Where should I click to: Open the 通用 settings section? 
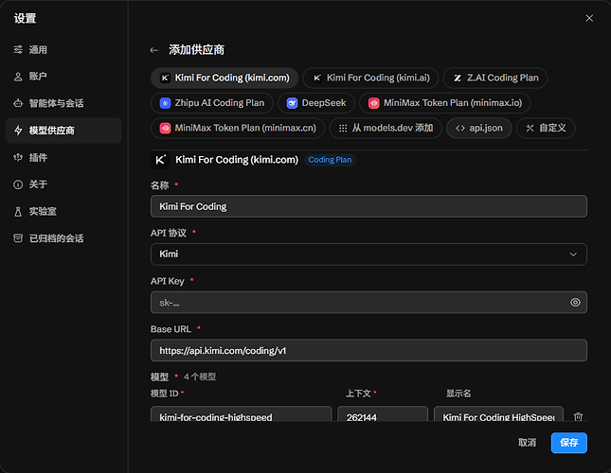(x=63, y=50)
